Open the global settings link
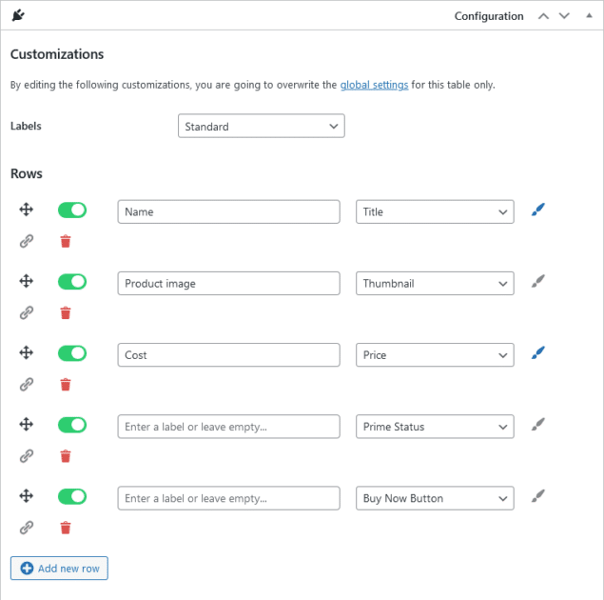The width and height of the screenshot is (604, 600). [374, 85]
